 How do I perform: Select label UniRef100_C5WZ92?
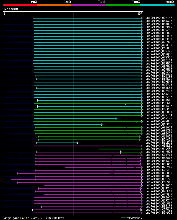159,94
